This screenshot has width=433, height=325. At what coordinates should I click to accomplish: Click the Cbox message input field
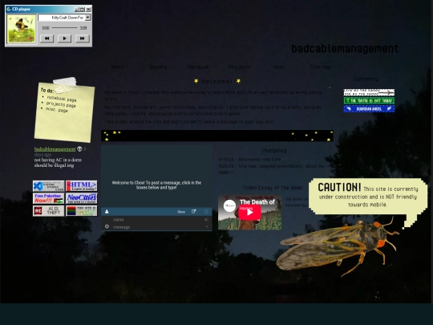[x=157, y=227]
